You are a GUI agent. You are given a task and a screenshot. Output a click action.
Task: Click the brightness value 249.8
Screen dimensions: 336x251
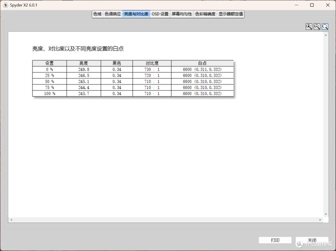84,69
